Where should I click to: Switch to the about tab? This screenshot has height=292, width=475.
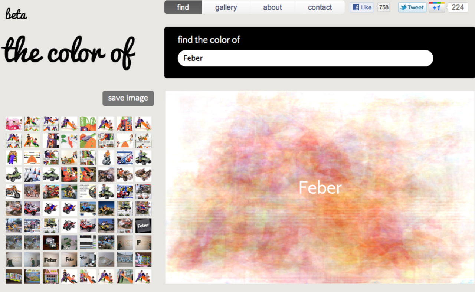tap(272, 7)
